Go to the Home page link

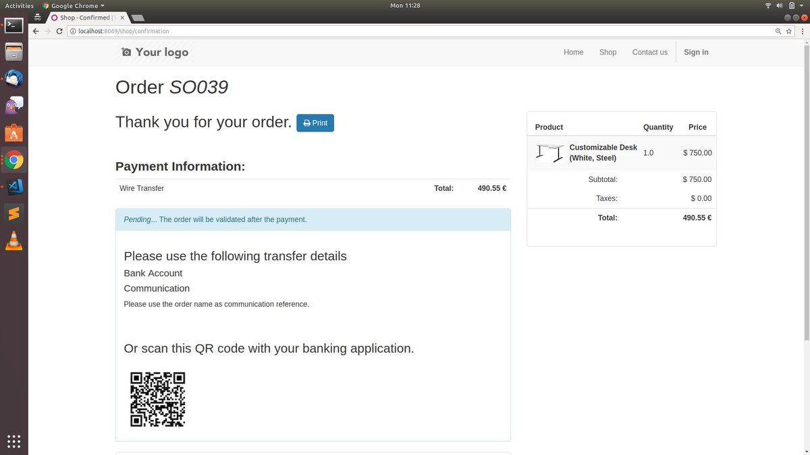click(573, 52)
